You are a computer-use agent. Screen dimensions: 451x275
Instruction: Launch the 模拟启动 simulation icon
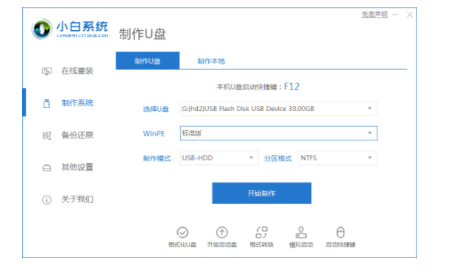pyautogui.click(x=301, y=232)
